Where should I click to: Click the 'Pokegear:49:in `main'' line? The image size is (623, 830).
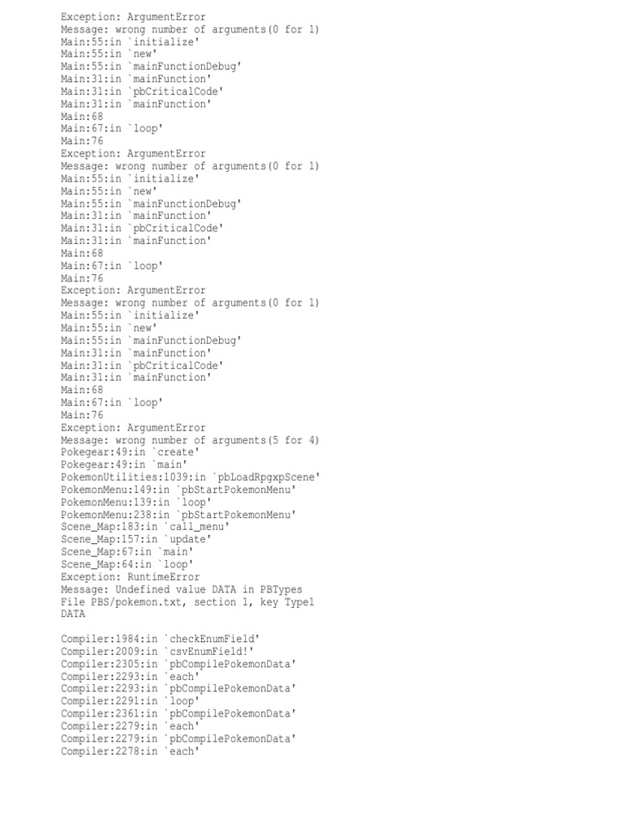pyautogui.click(x=124, y=464)
